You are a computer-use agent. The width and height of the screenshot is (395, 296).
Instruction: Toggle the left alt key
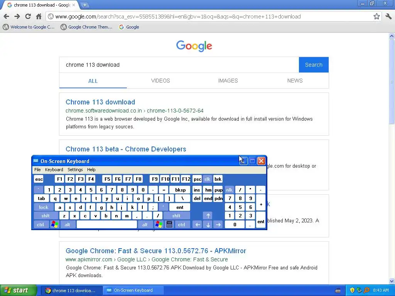[67, 225]
